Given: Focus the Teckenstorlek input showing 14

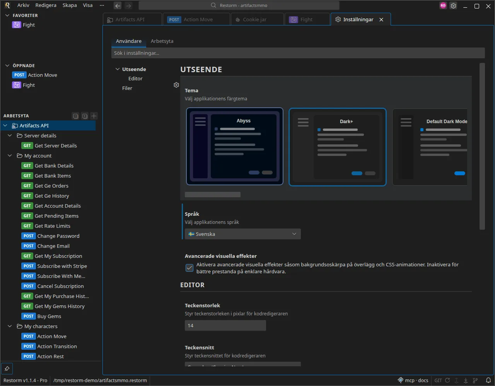Looking at the screenshot, I should [x=225, y=325].
